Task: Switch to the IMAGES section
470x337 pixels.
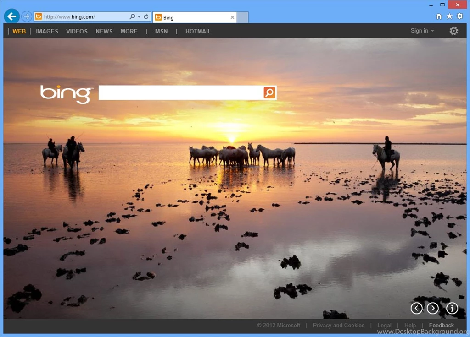Action: [47, 31]
